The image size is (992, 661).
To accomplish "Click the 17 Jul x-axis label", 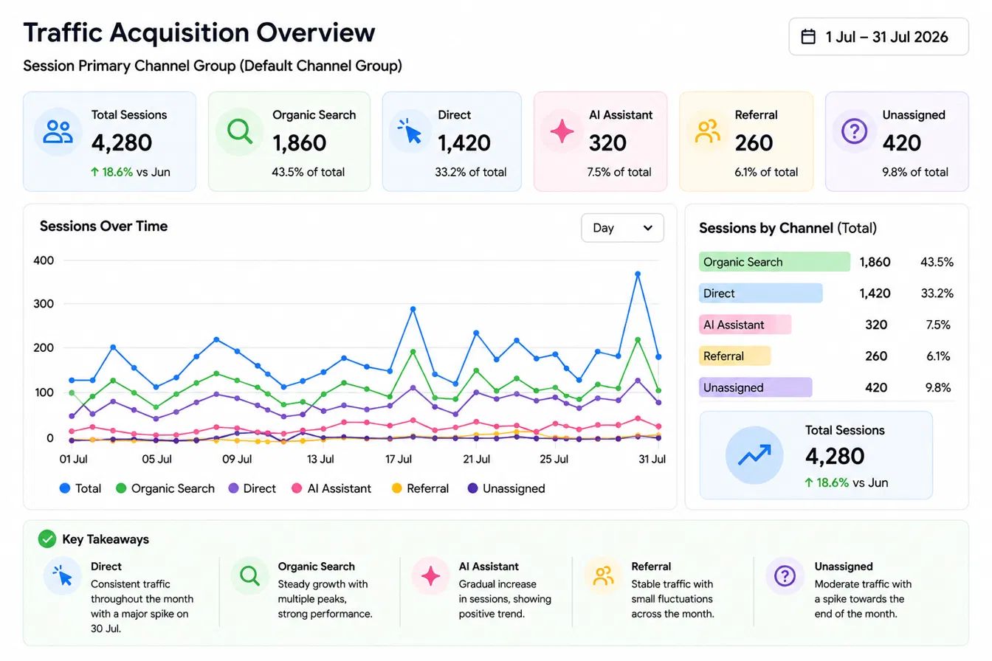I will click(399, 459).
